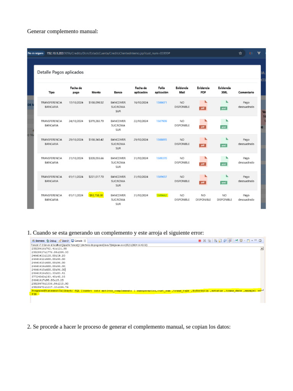The image size is (293, 391).
Task: Bookmark page with the star icon
Action: 240,53
